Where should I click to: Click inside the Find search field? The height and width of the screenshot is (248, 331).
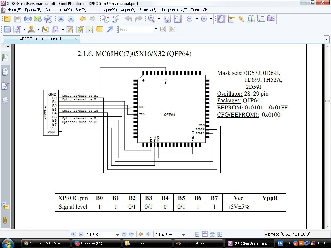coord(136,29)
